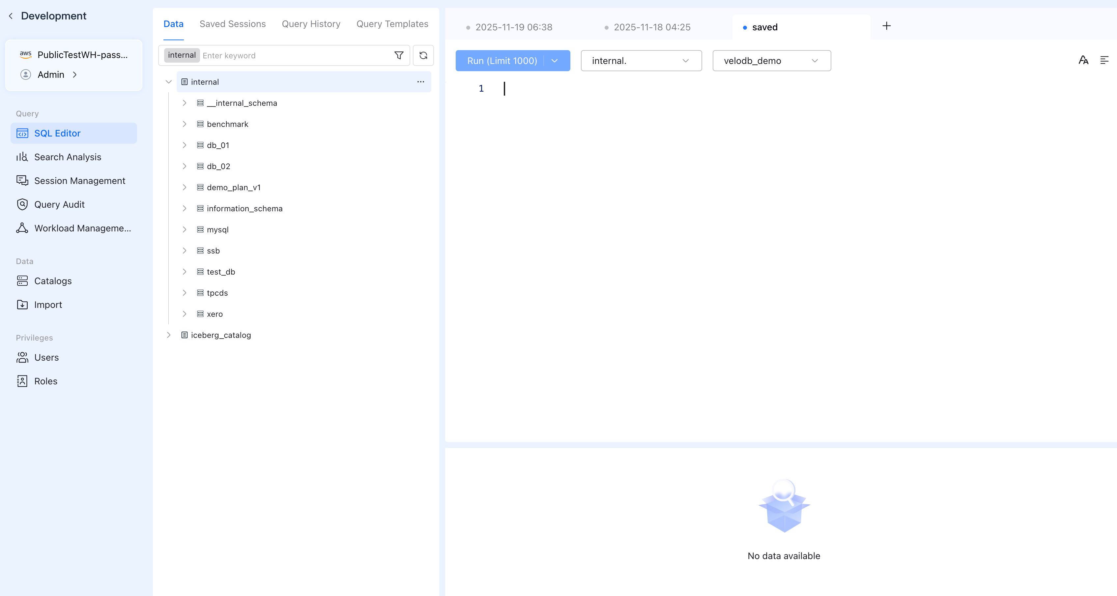Open the velodb_demo database dropdown
Screen dimensions: 1117x596
pyautogui.click(x=771, y=61)
